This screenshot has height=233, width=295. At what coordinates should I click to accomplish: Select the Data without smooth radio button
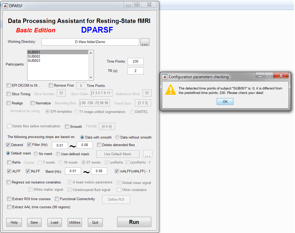(x=117, y=137)
